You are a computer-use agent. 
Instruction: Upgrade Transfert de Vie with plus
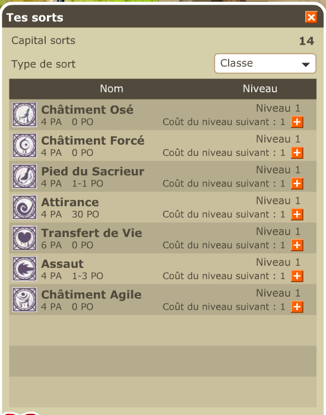coord(297,245)
